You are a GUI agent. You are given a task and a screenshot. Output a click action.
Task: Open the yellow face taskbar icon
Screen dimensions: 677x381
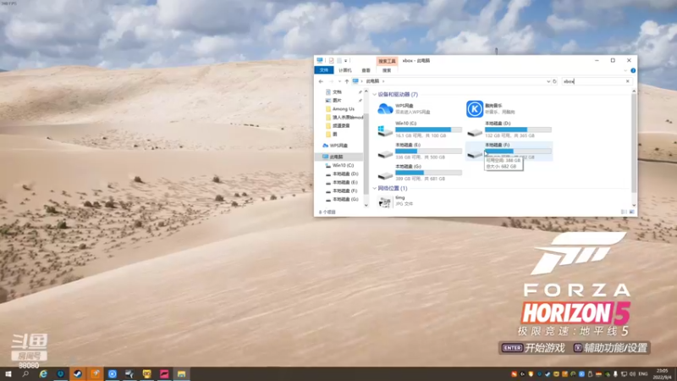(x=146, y=374)
